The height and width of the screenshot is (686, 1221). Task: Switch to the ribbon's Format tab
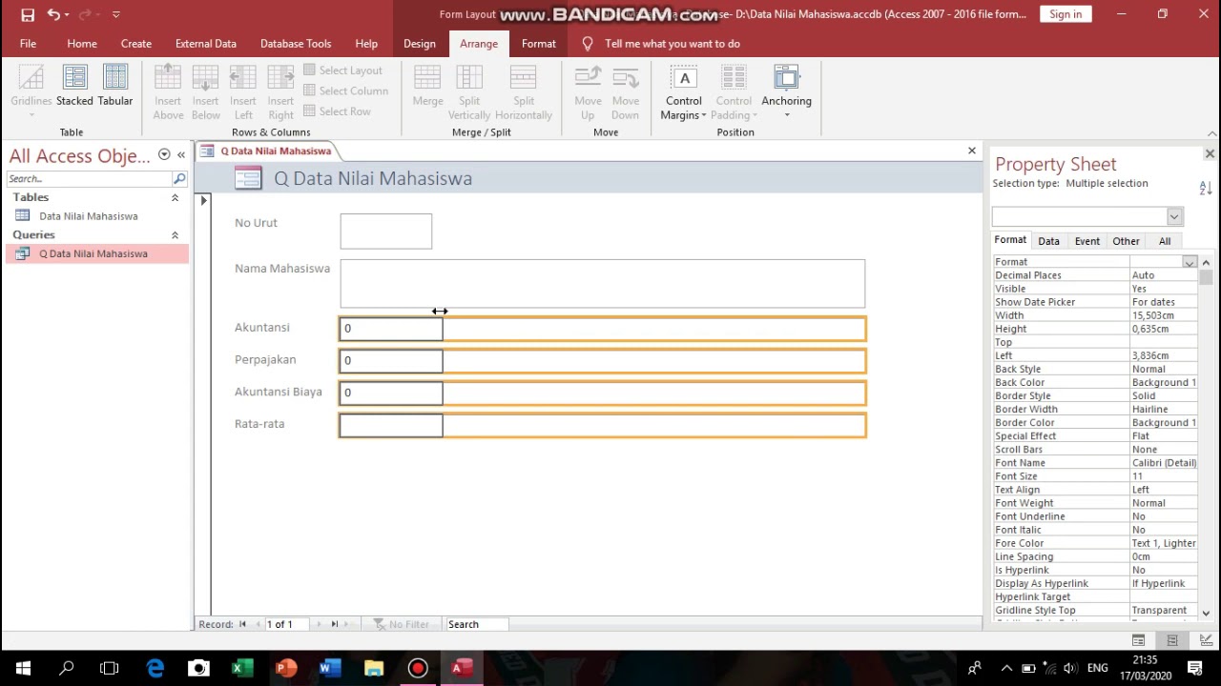pyautogui.click(x=539, y=44)
